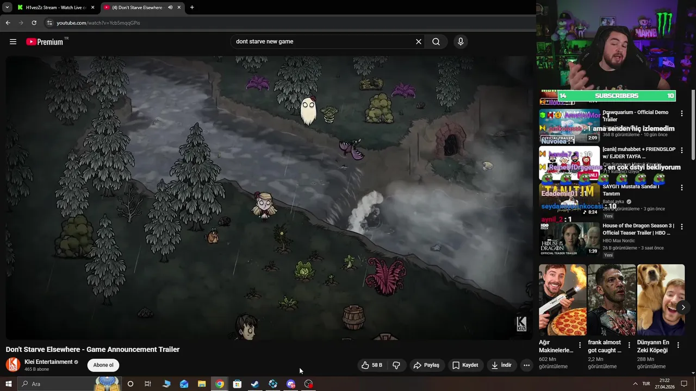Open more actions ellipsis below video
This screenshot has width=696, height=391.
[526, 365]
